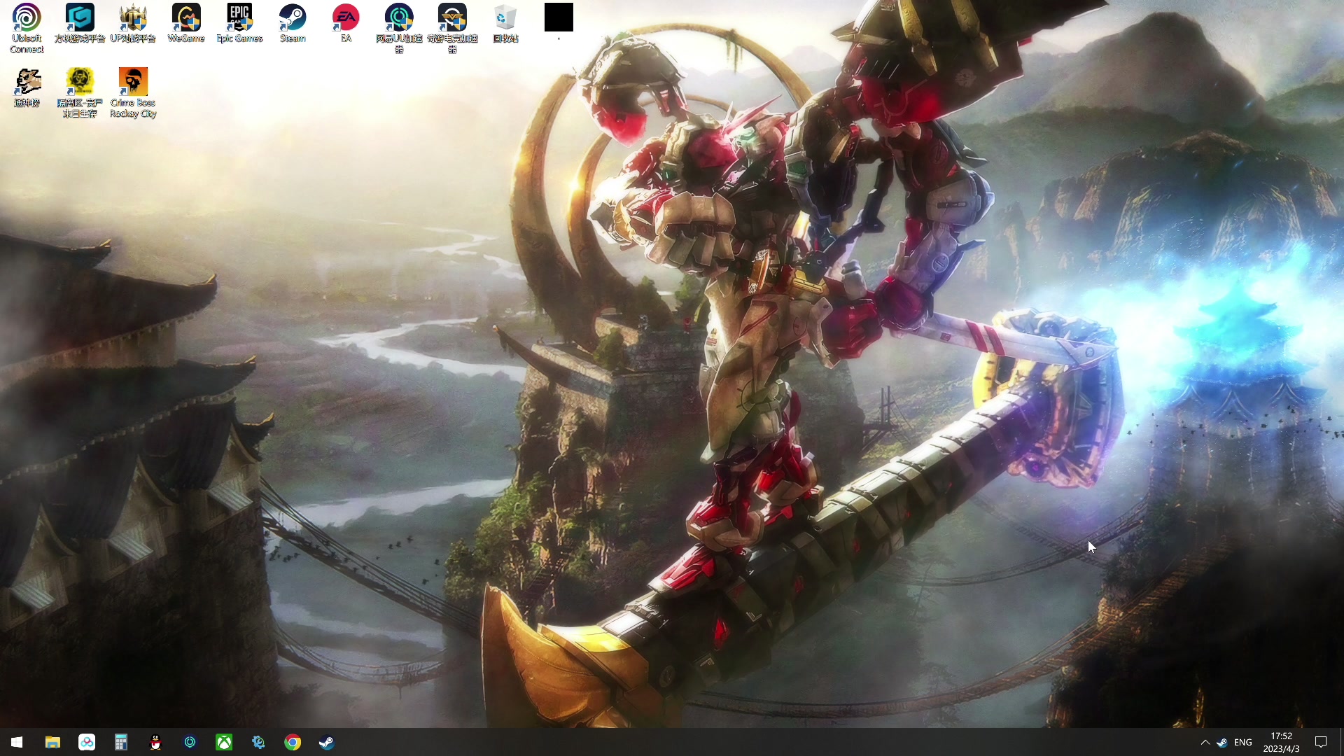1344x756 pixels.
Task: Select the yellow biohazard zombie game shortcut
Action: (80, 92)
